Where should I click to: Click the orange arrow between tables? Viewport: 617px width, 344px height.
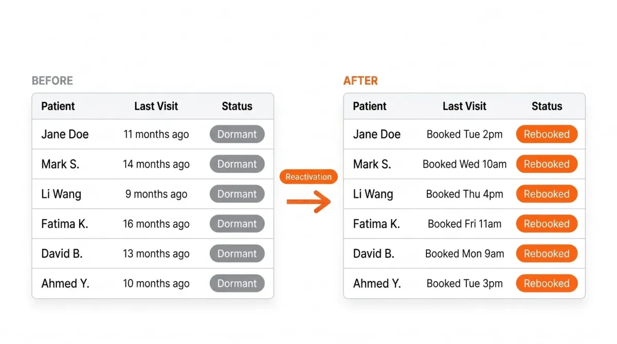(308, 202)
